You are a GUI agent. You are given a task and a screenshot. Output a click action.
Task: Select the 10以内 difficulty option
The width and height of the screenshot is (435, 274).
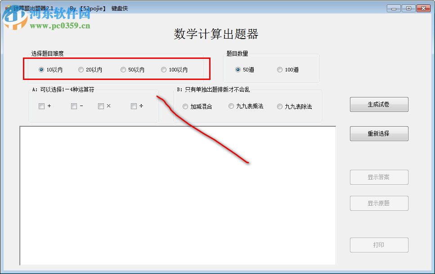coord(42,69)
